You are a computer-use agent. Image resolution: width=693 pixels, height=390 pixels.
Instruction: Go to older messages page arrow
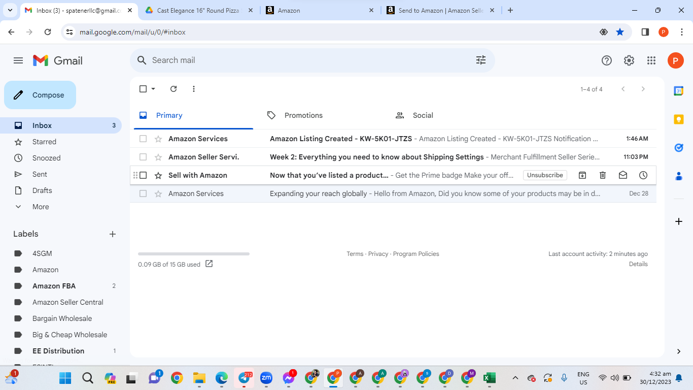(x=643, y=89)
